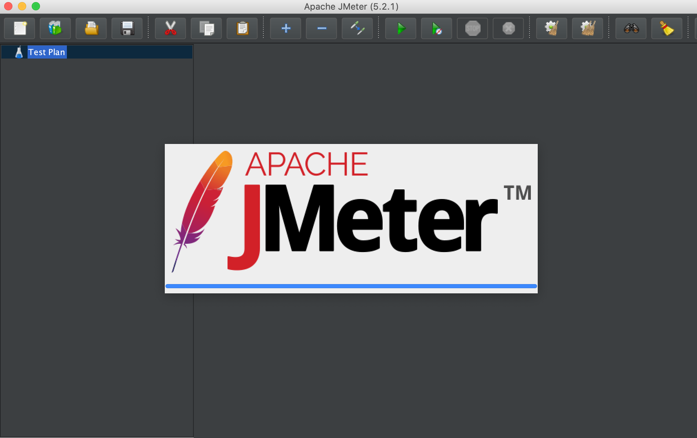Click the JMeter splash progress bar
The image size is (697, 438).
[351, 286]
